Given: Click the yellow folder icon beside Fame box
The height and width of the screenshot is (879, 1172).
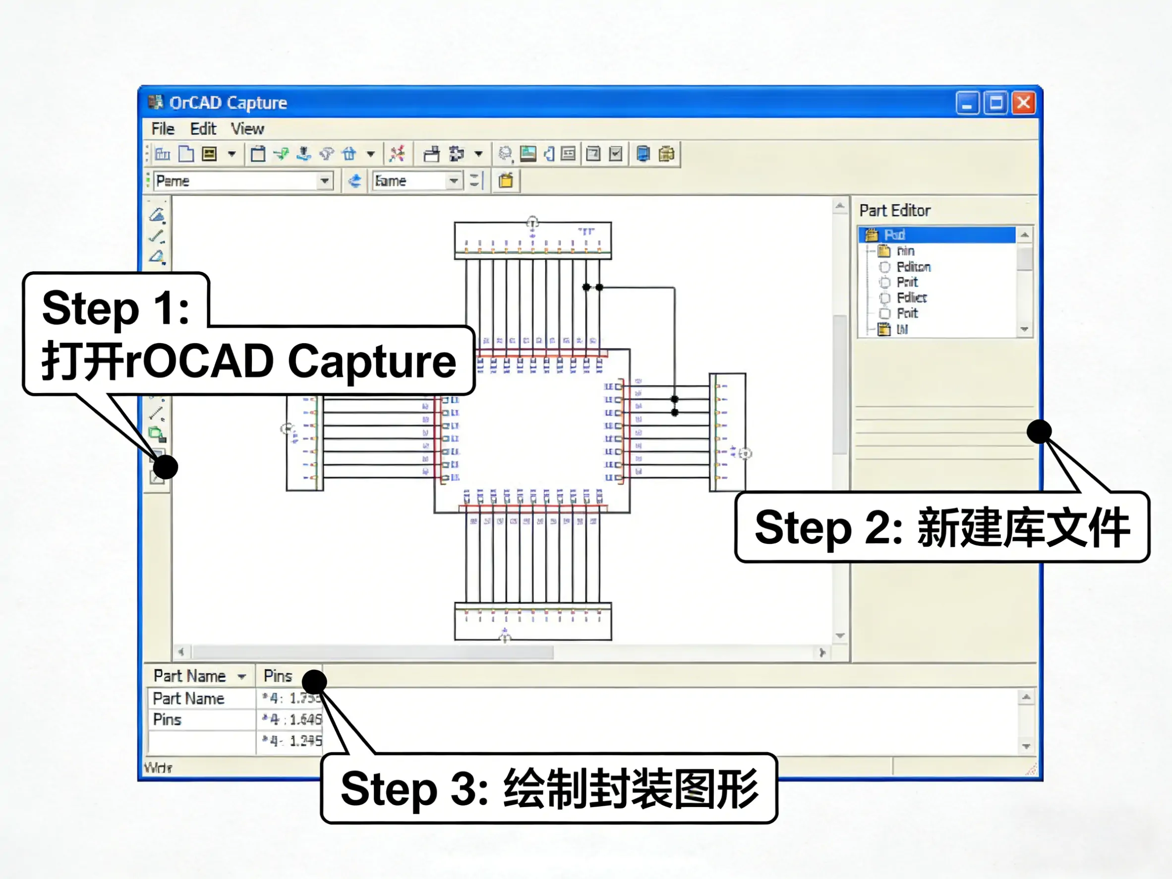Looking at the screenshot, I should (x=506, y=181).
